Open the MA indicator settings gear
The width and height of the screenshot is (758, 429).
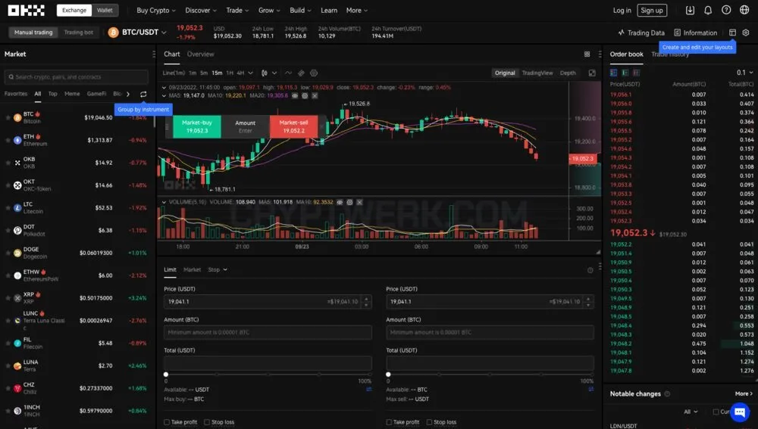pyautogui.click(x=305, y=95)
